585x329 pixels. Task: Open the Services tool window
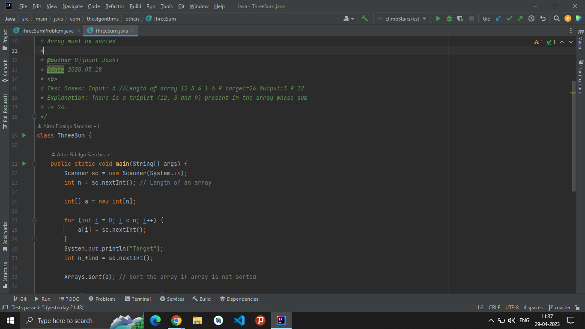(x=172, y=299)
